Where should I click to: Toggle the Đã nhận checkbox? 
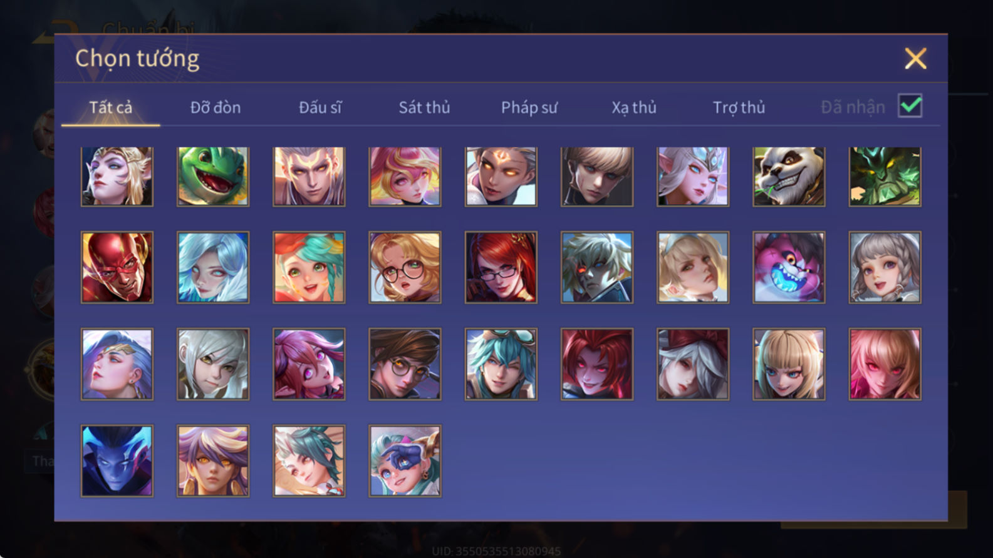(910, 106)
